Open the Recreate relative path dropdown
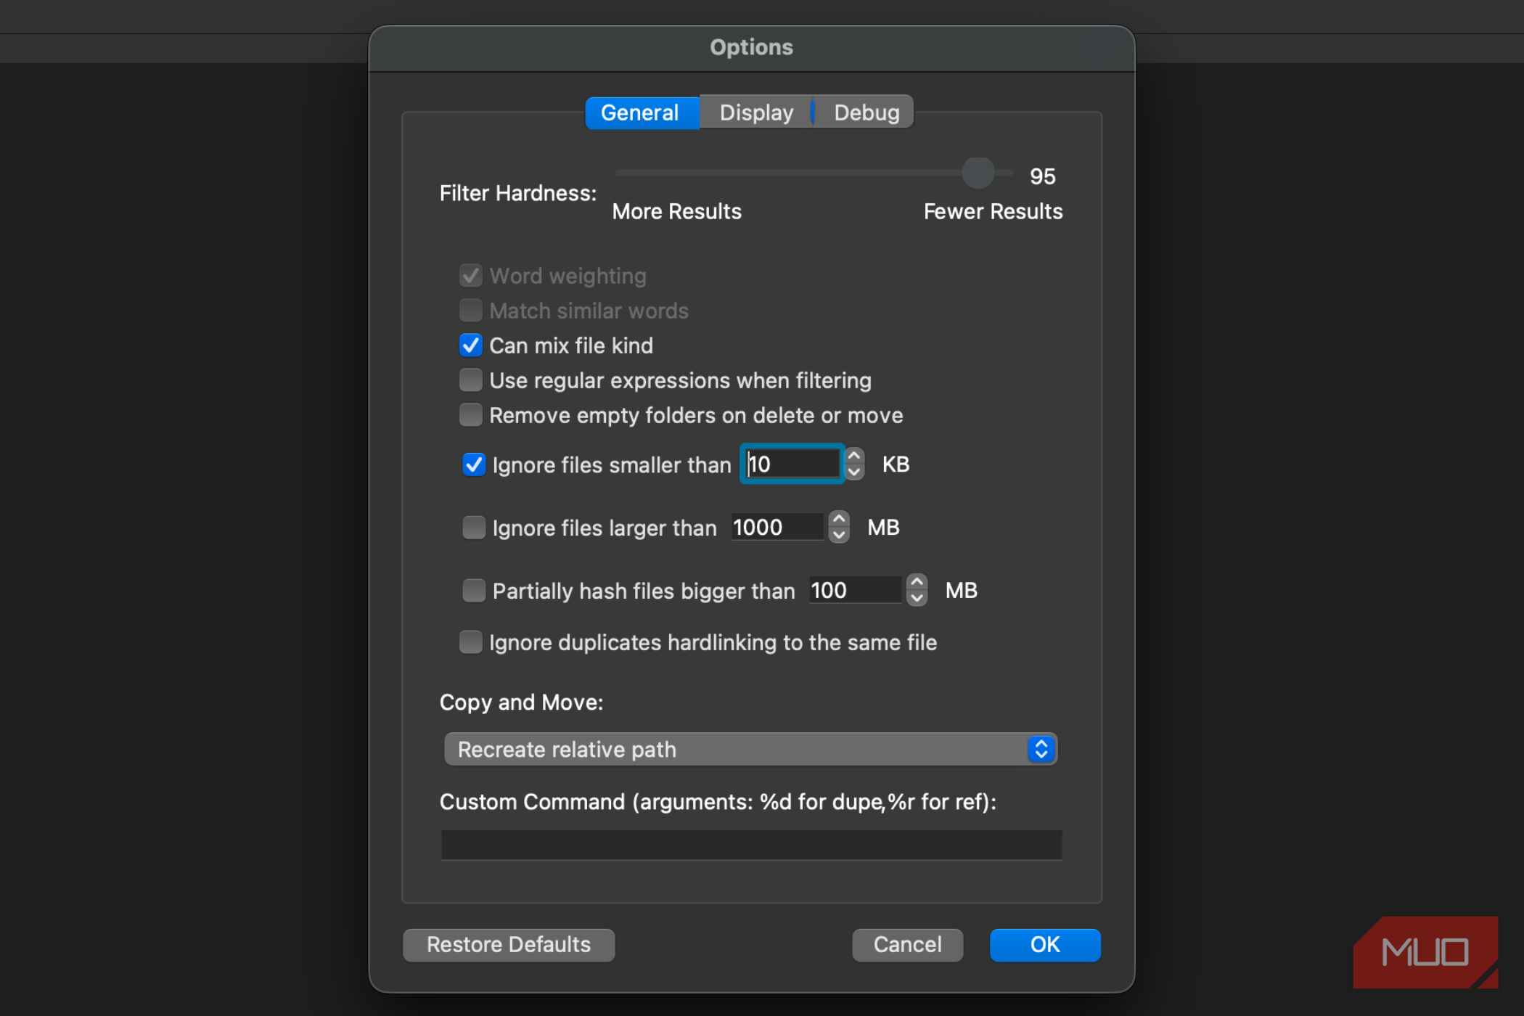Image resolution: width=1524 pixels, height=1016 pixels. pyautogui.click(x=750, y=749)
